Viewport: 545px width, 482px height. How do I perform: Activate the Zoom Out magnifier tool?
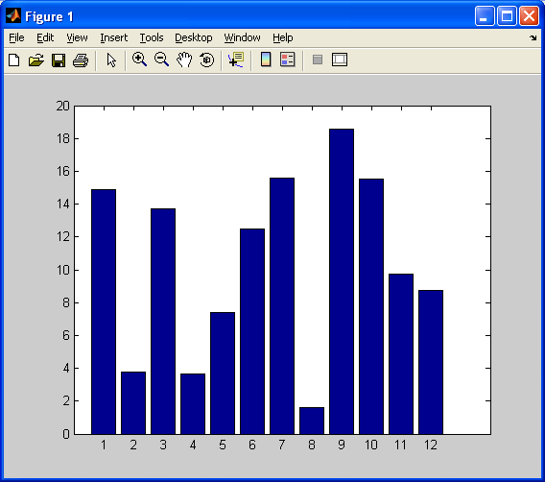point(161,60)
